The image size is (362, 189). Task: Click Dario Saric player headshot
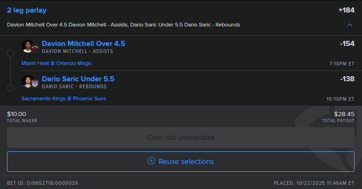pyautogui.click(x=27, y=81)
